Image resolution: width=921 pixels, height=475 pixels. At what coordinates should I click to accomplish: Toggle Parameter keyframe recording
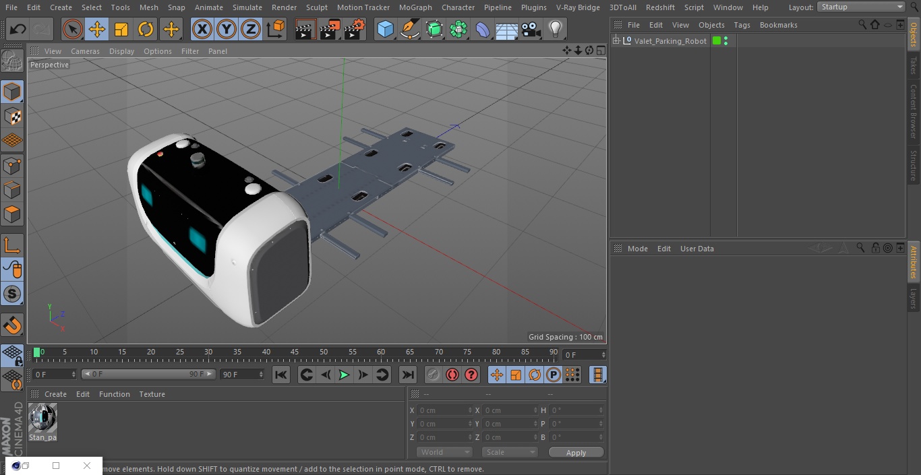554,375
